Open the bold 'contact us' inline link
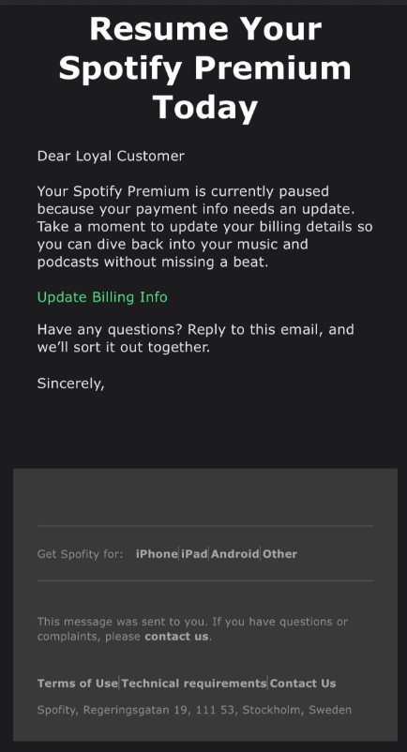This screenshot has width=407, height=752. click(x=176, y=637)
